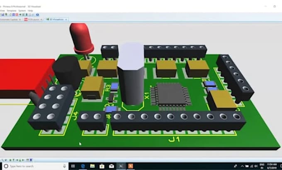
Task: Click the microphone icon in the search box
Action: 64,166
